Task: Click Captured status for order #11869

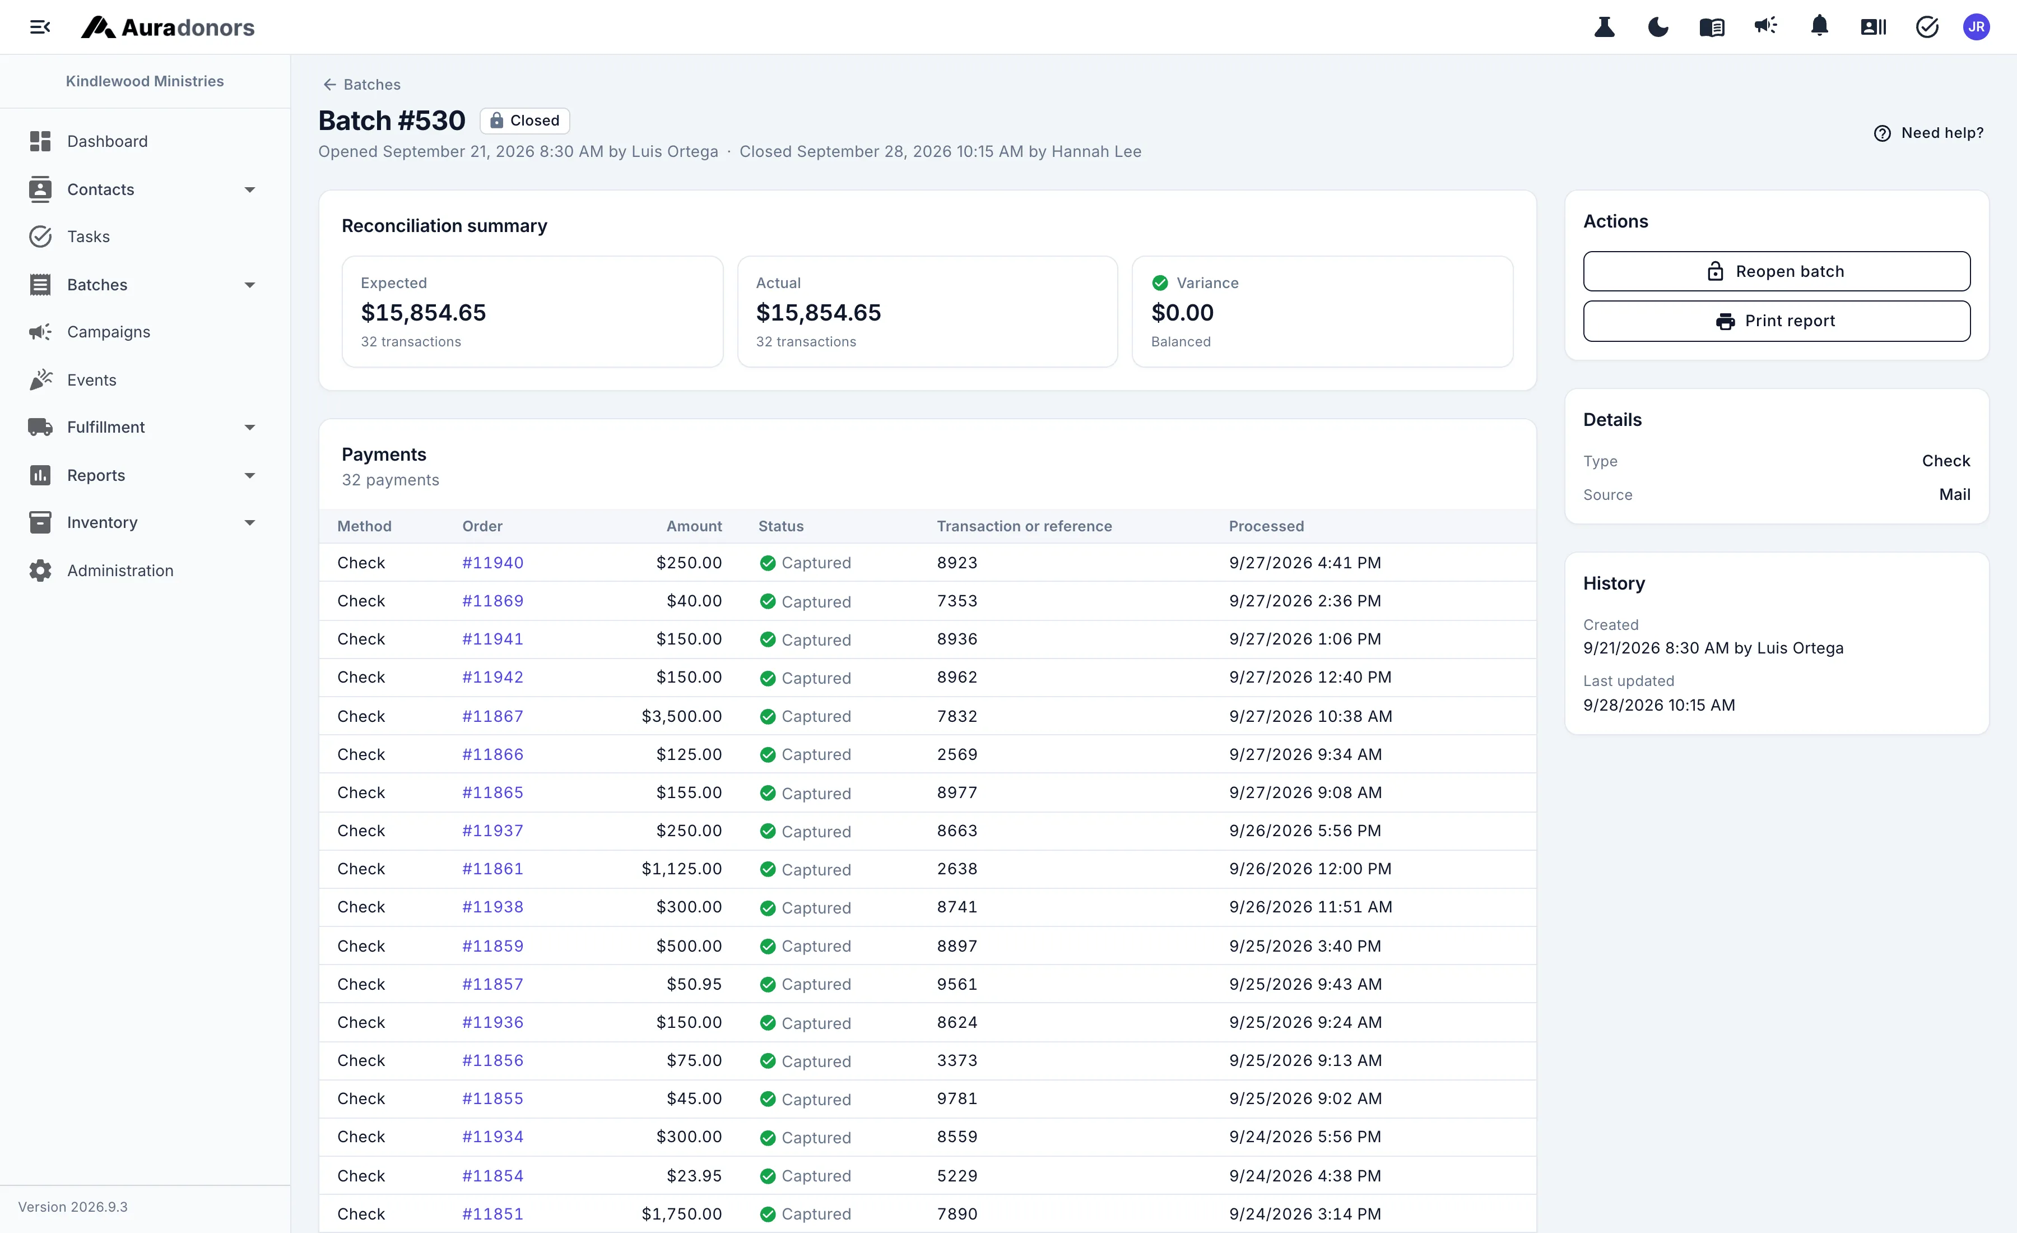Action: pos(806,602)
